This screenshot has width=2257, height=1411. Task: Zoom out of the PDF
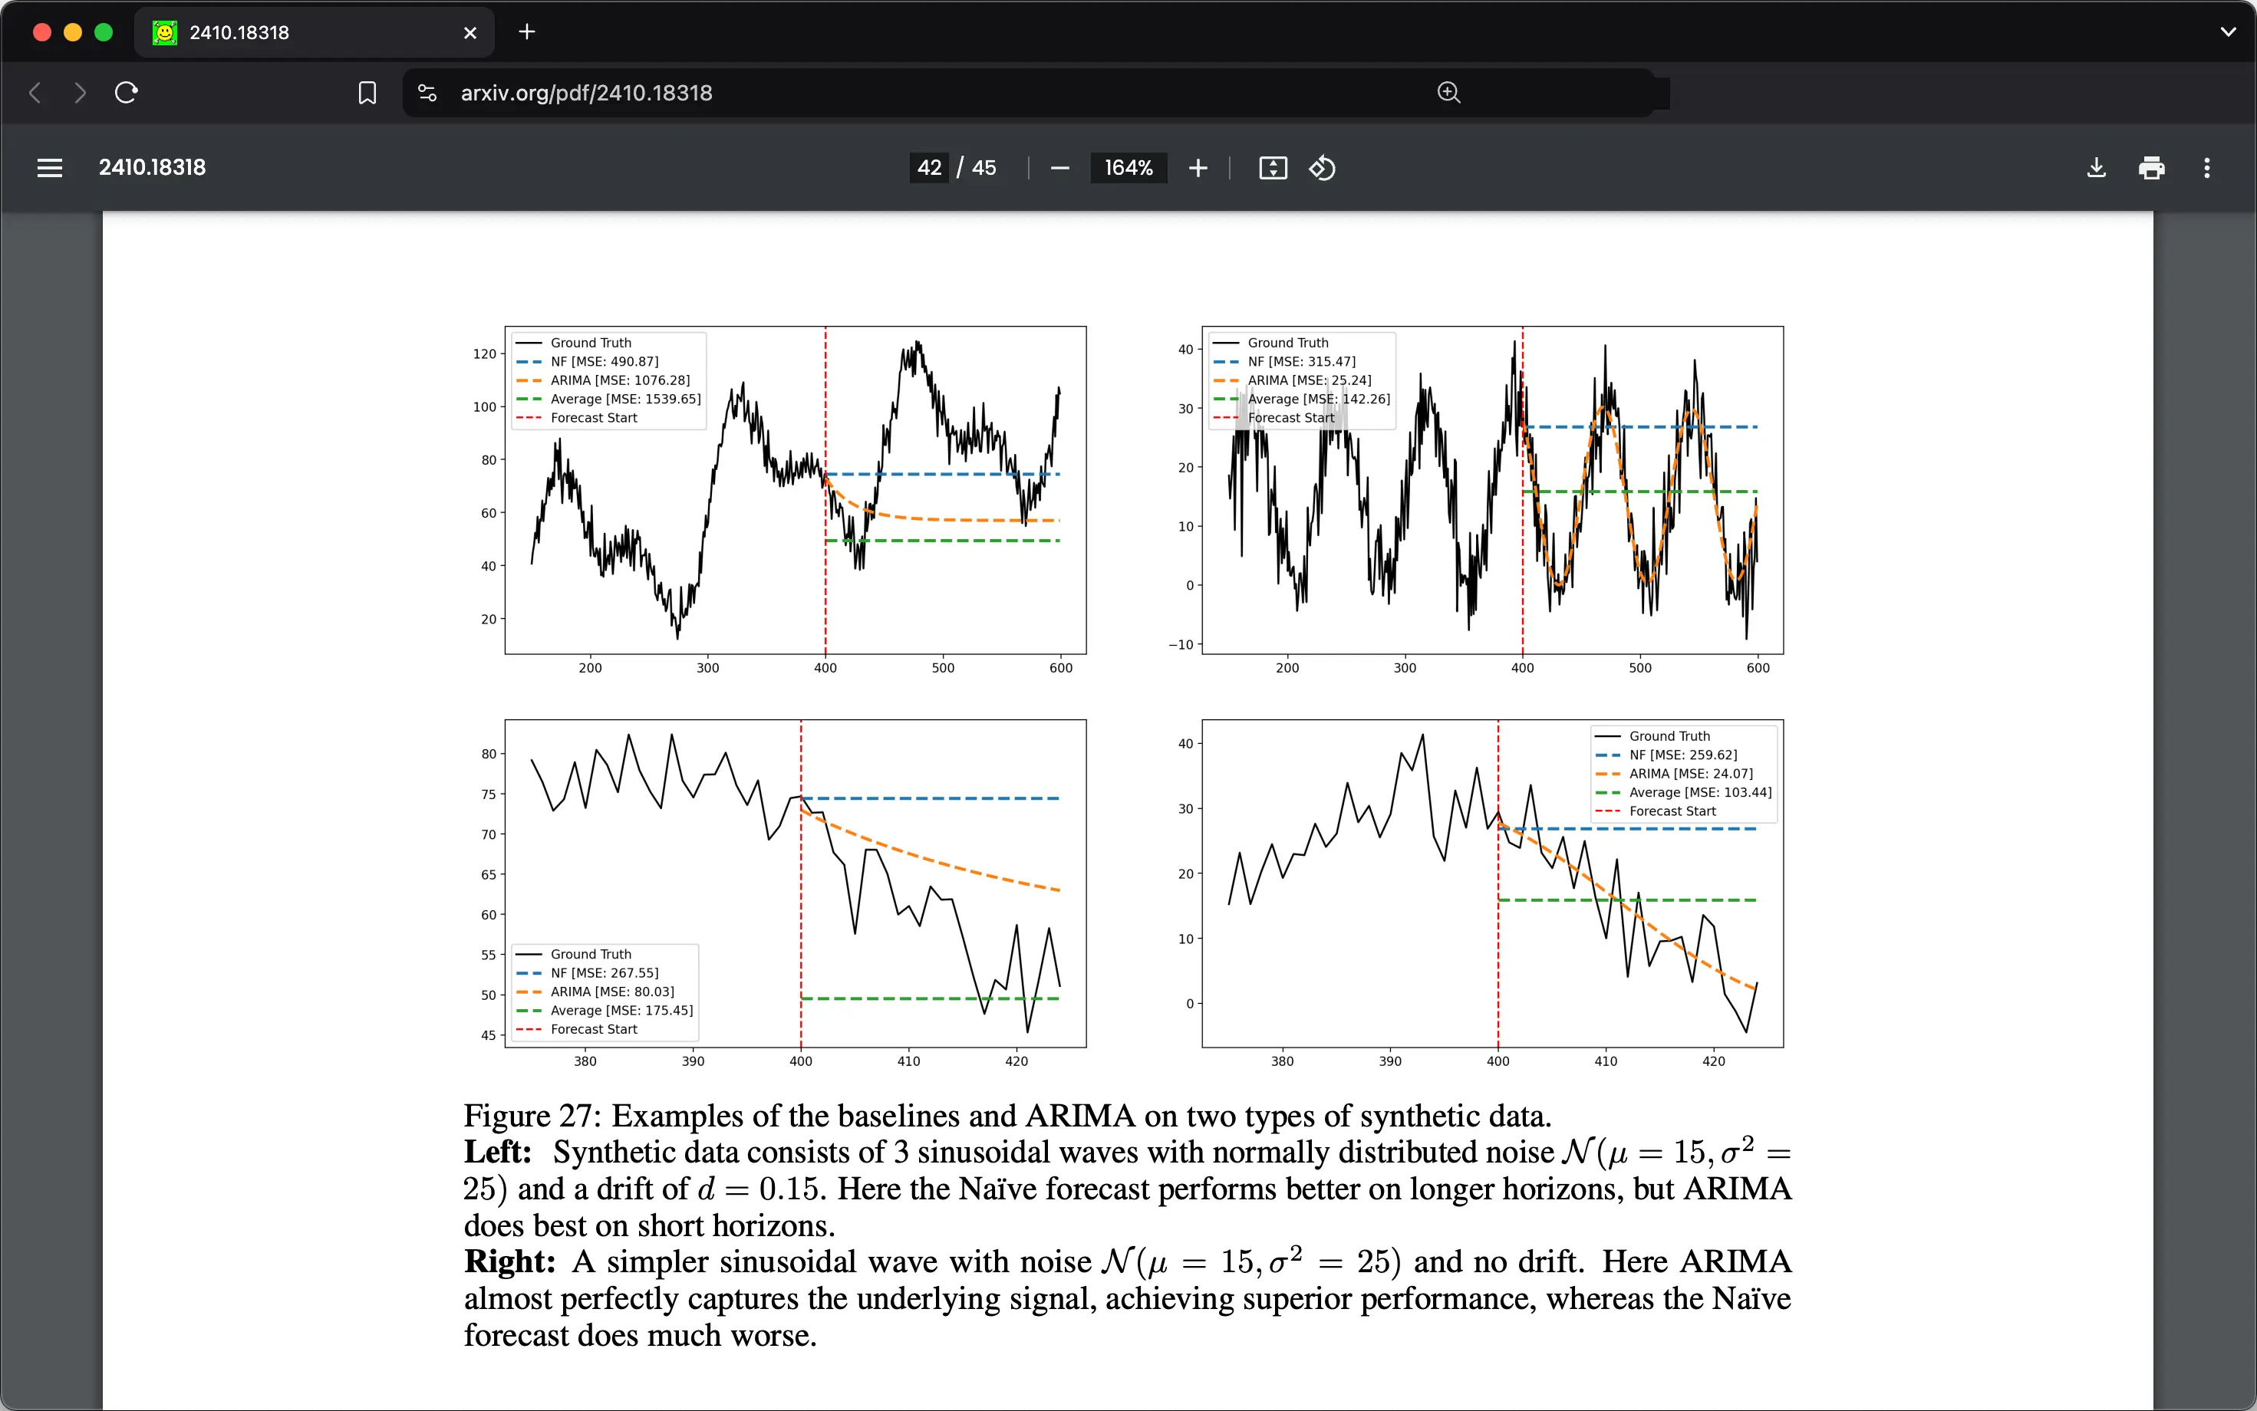tap(1059, 168)
